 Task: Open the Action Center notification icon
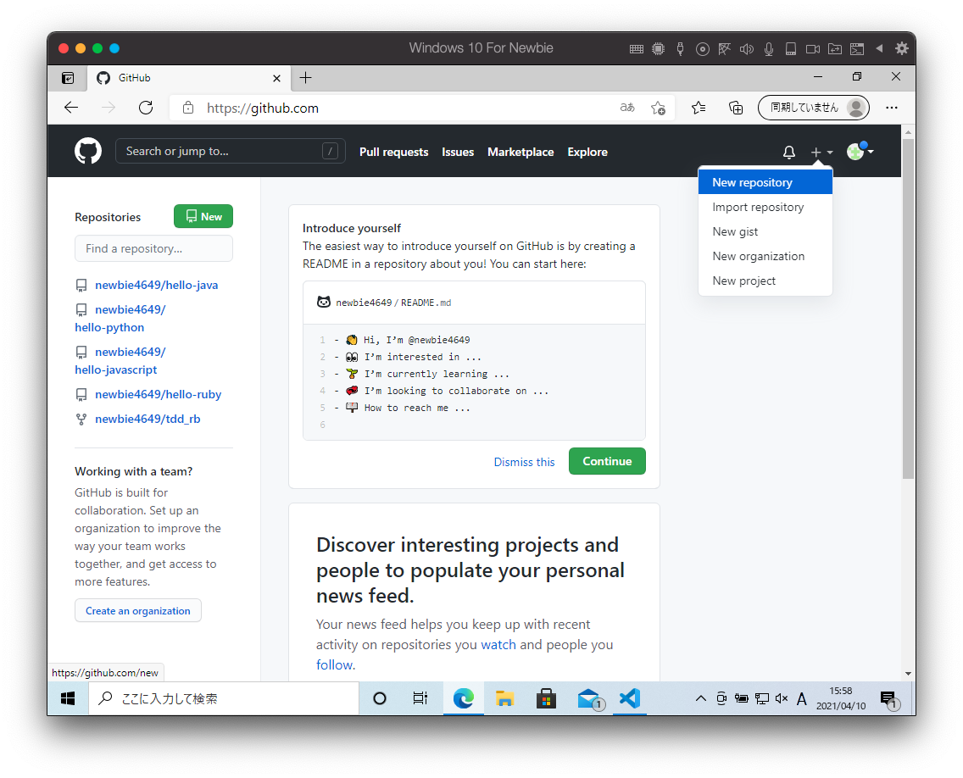pyautogui.click(x=888, y=699)
